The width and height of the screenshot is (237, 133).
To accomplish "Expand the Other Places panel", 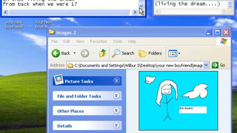I will (116, 110).
